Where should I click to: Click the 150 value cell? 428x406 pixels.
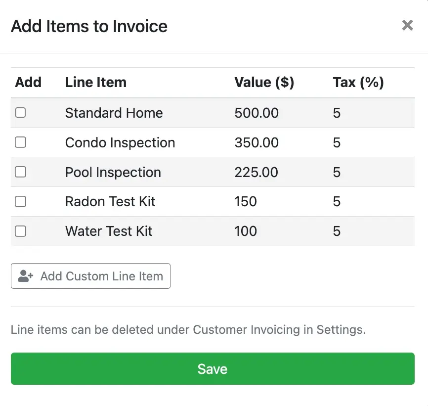tap(246, 201)
